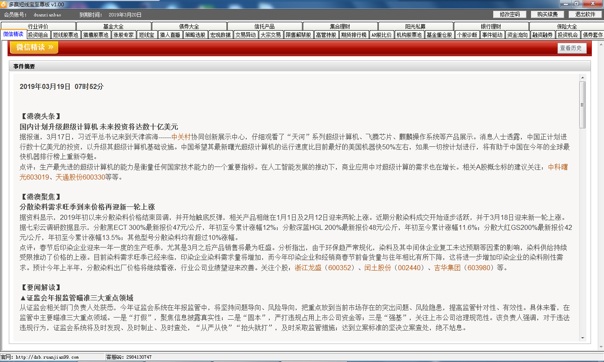Click the 客服QQ number in status bar

tap(138, 357)
